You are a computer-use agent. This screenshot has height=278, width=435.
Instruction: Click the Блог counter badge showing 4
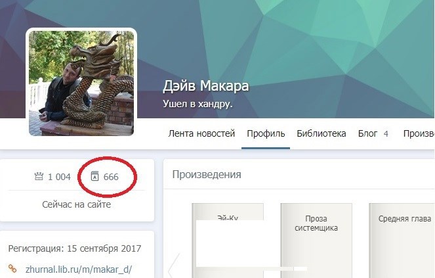(386, 134)
